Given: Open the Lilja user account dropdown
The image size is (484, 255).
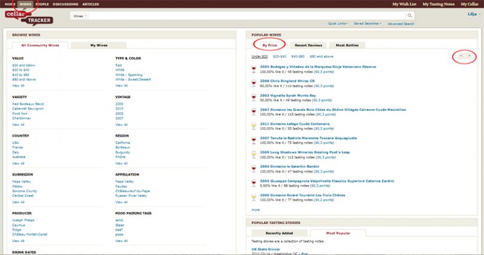Looking at the screenshot, I should pyautogui.click(x=474, y=14).
